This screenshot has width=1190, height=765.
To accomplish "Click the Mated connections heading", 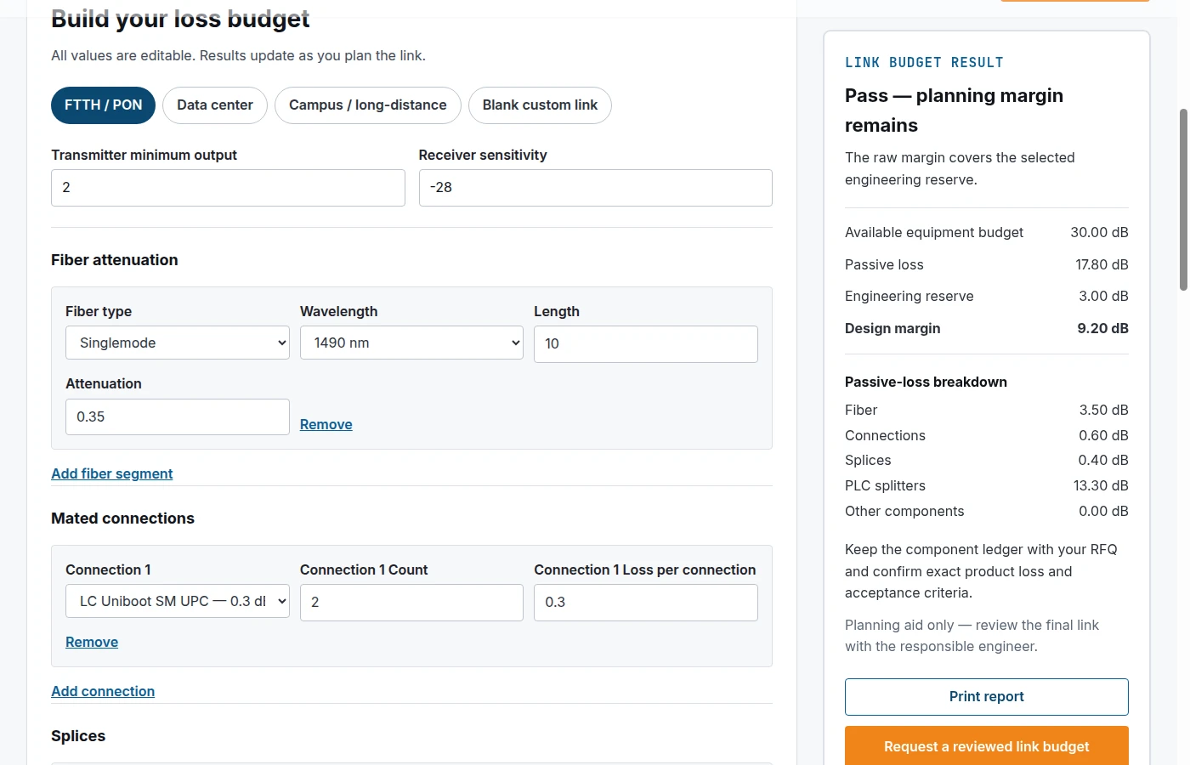I will [122, 518].
